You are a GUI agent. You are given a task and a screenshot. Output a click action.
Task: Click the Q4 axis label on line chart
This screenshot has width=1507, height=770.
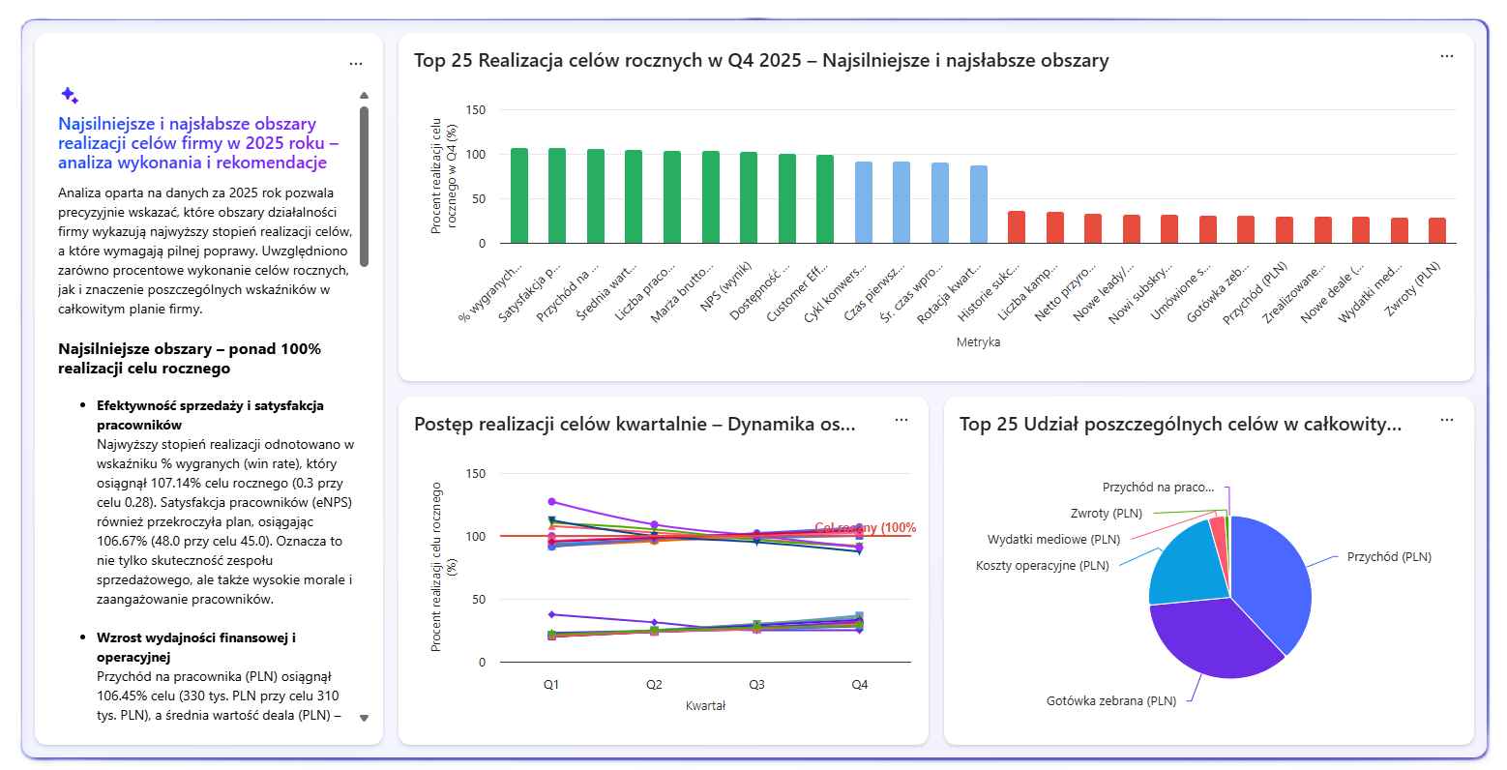pos(859,685)
